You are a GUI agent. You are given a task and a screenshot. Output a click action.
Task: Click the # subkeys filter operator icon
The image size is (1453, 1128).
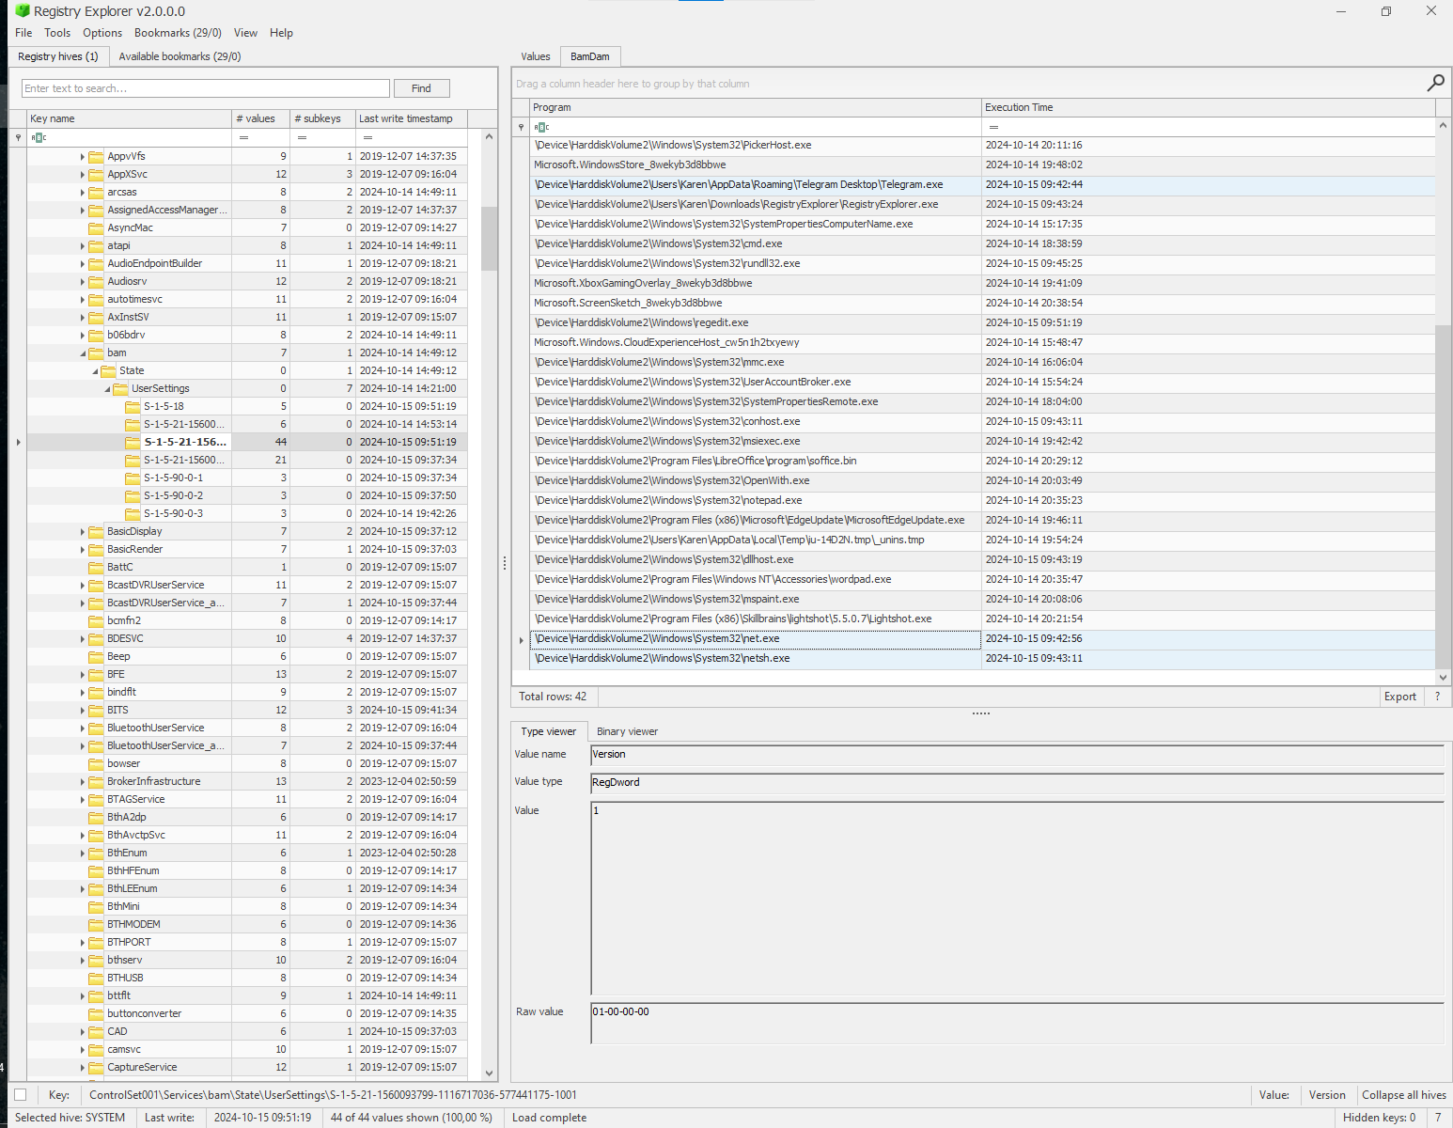click(302, 137)
